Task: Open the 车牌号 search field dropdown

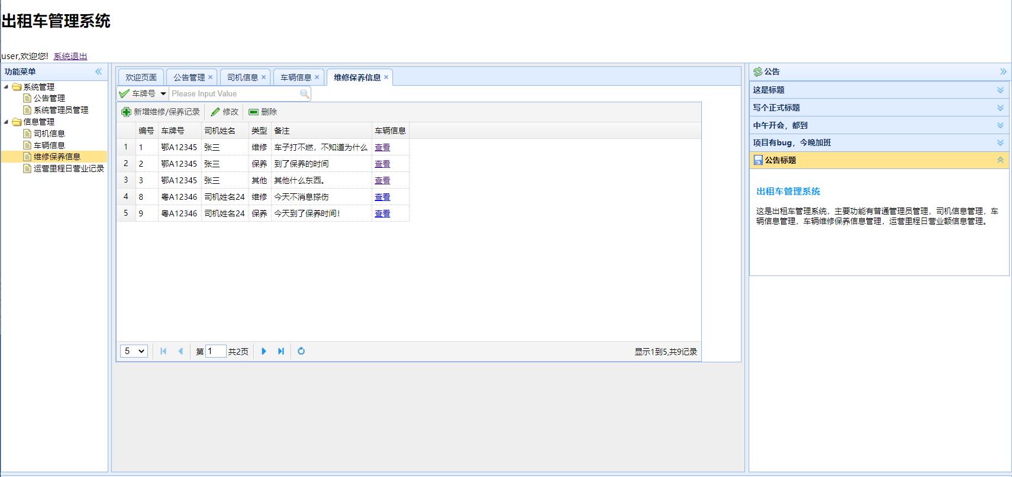Action: click(x=163, y=93)
